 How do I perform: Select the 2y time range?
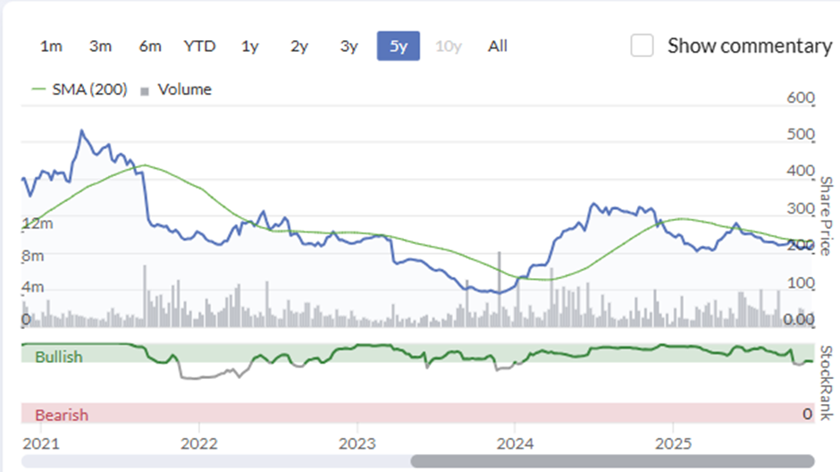tap(299, 46)
